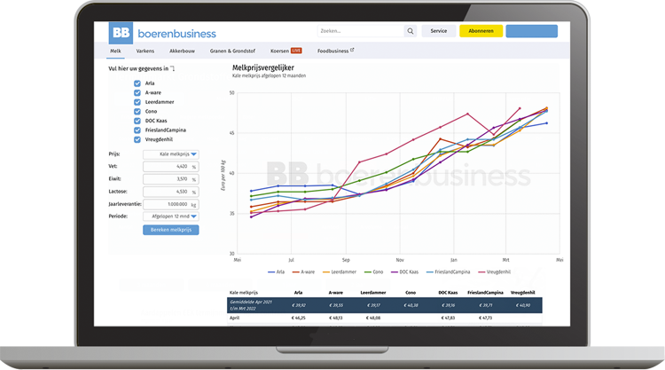Click the yellow Abonneren button
This screenshot has height=370, width=665.
tap(481, 31)
